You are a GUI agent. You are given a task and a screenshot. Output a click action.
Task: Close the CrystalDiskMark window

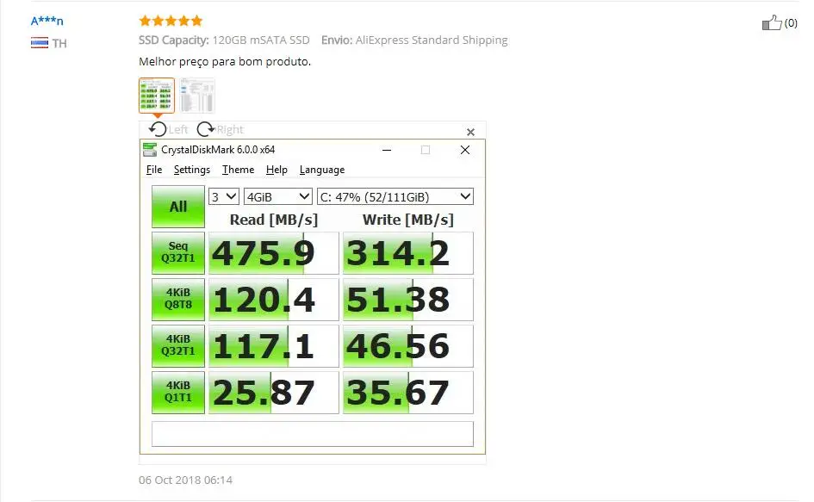(465, 150)
